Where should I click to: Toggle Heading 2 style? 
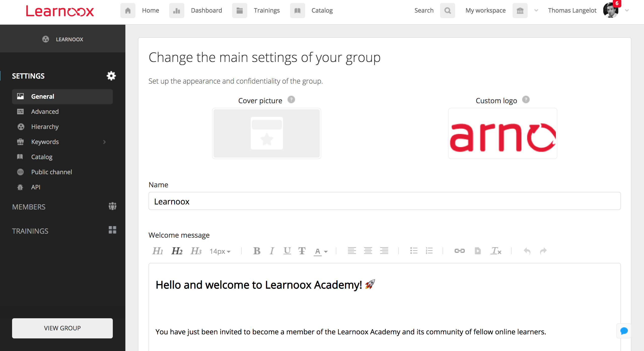tap(177, 251)
